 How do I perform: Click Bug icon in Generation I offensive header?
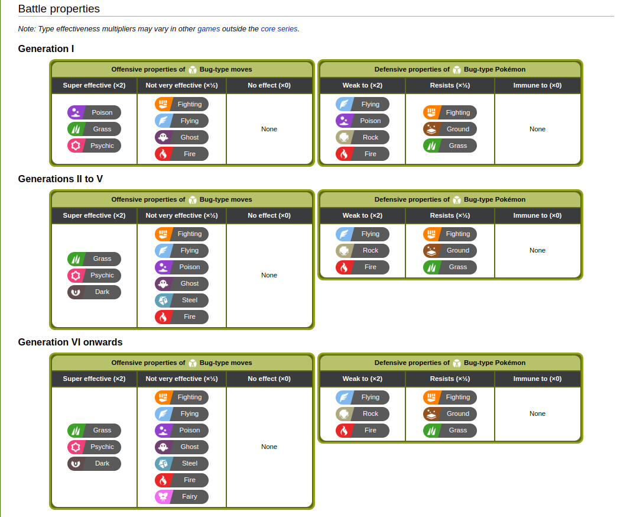(x=193, y=70)
